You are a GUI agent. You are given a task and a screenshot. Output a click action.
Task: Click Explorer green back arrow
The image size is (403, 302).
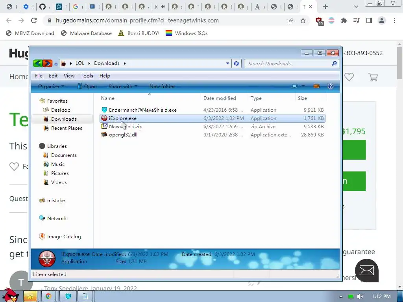(38, 63)
